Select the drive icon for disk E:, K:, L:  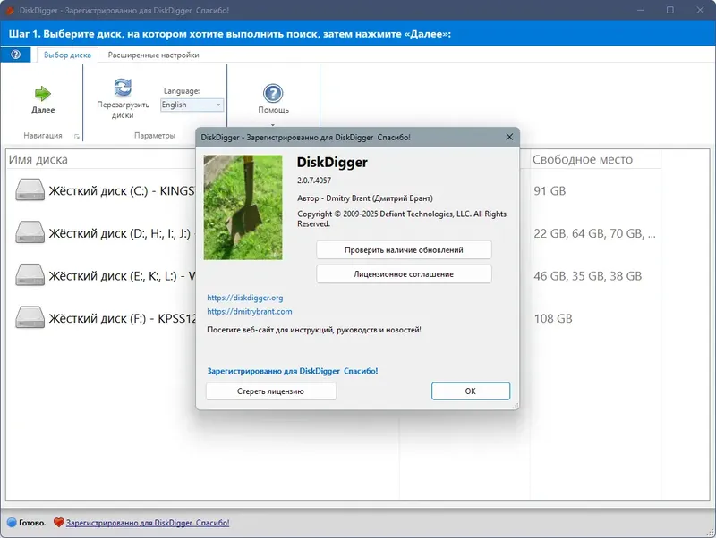click(30, 275)
